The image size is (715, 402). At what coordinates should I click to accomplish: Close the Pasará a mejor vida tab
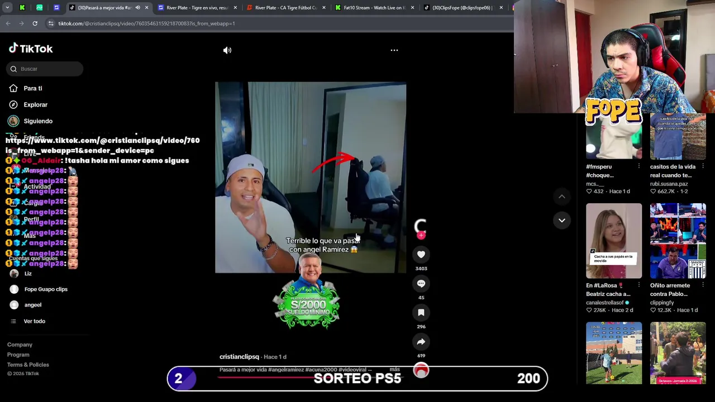pyautogui.click(x=146, y=8)
